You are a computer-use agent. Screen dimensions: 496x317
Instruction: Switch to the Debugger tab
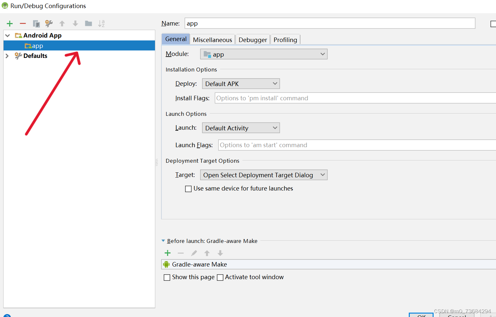click(x=253, y=39)
